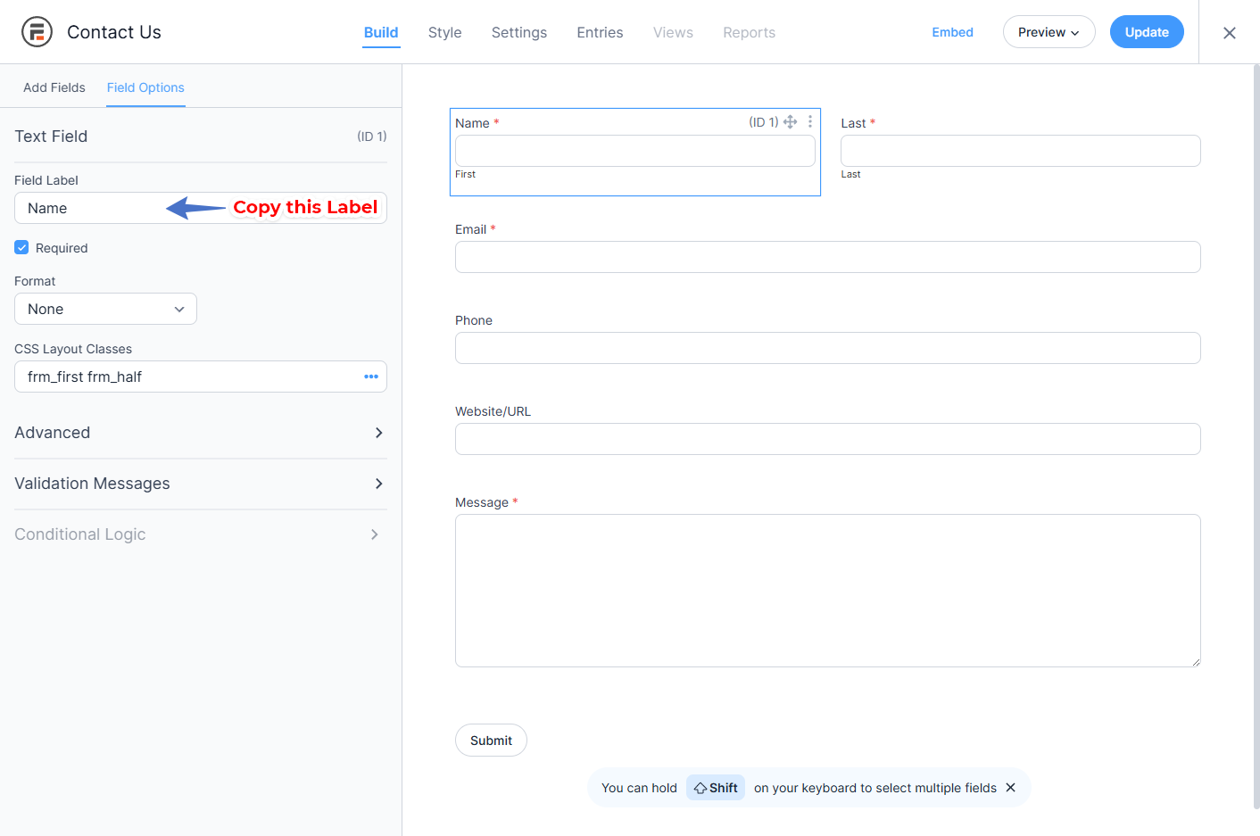Open the Preview dropdown button
1260x836 pixels.
click(x=1049, y=32)
